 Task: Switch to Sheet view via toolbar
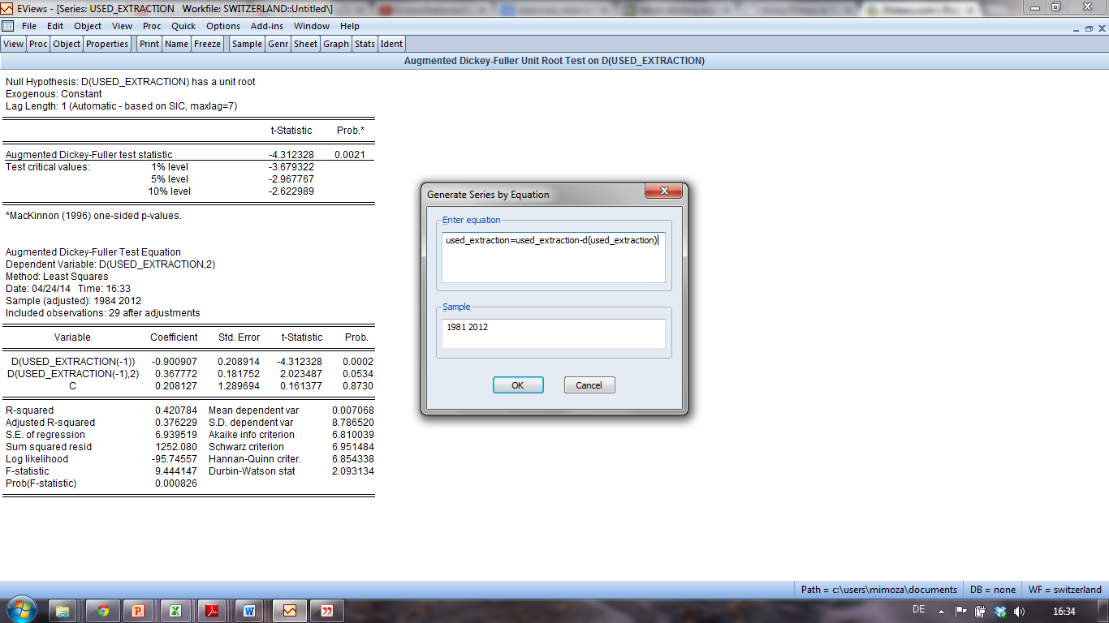click(x=305, y=44)
